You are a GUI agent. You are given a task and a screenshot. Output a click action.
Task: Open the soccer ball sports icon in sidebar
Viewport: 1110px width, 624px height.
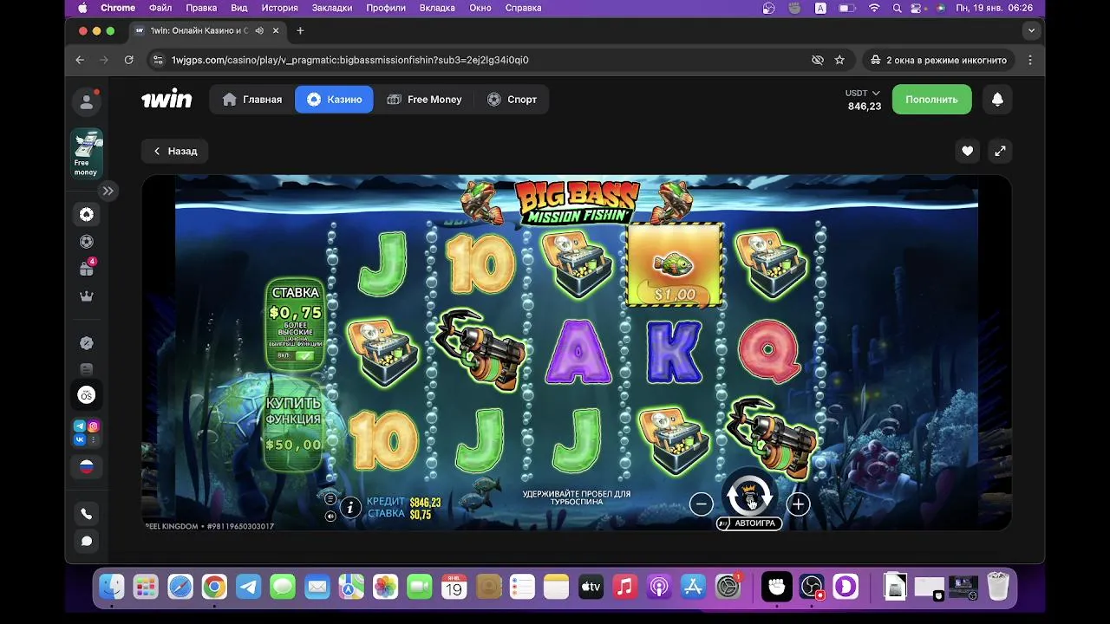(87, 242)
